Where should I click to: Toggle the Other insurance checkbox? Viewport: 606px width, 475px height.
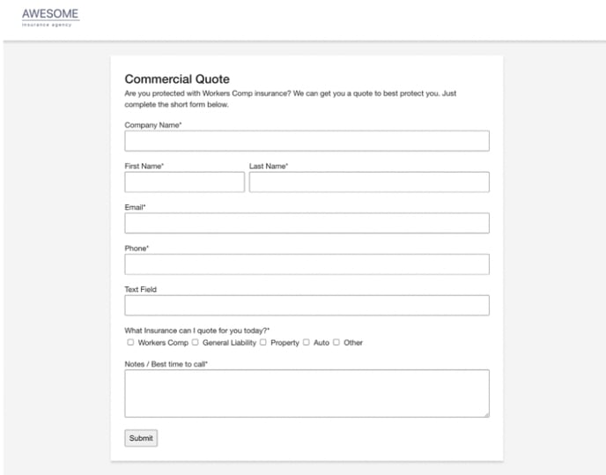[336, 343]
